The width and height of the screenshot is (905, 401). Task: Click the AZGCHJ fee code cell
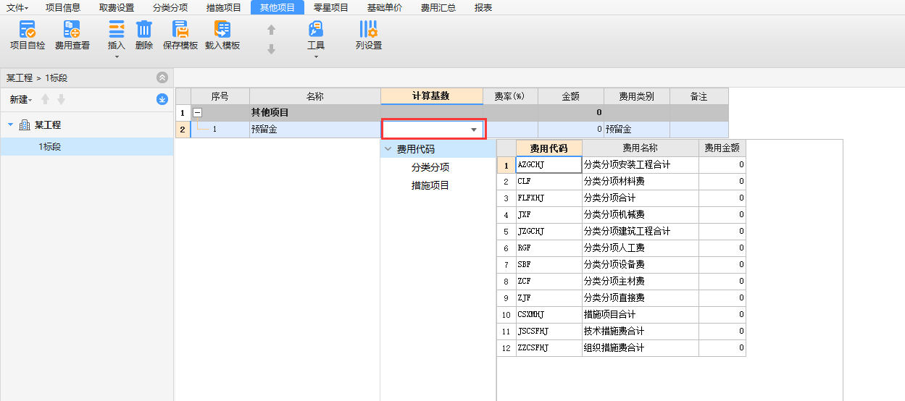pyautogui.click(x=549, y=164)
